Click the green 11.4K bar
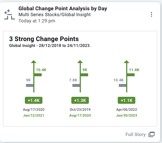The height and width of the screenshot is (143, 162). pyautogui.click(x=131, y=75)
